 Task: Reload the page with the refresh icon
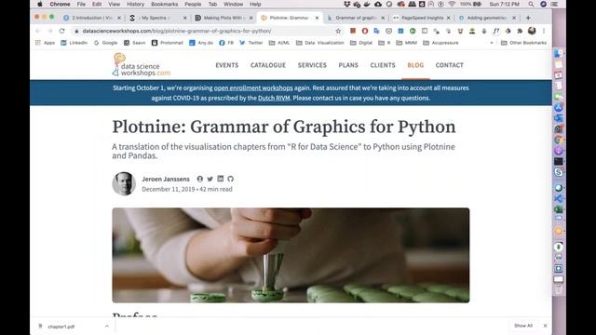[62, 31]
